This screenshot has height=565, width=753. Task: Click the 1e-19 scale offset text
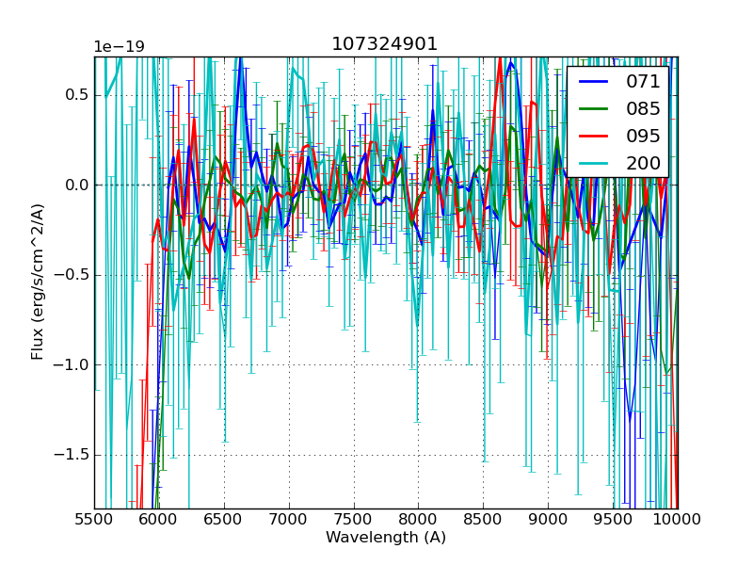coord(119,47)
